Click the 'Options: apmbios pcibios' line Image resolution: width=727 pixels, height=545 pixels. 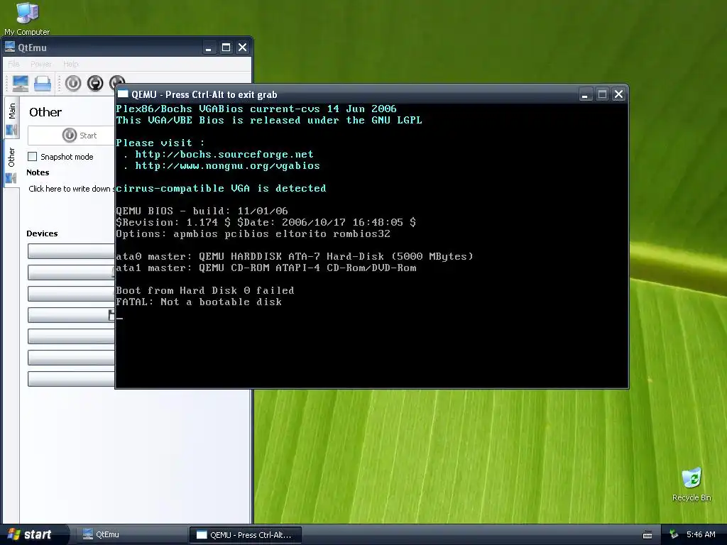pyautogui.click(x=253, y=234)
